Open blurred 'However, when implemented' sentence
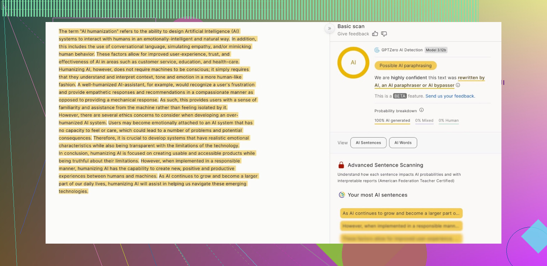 coord(401,226)
